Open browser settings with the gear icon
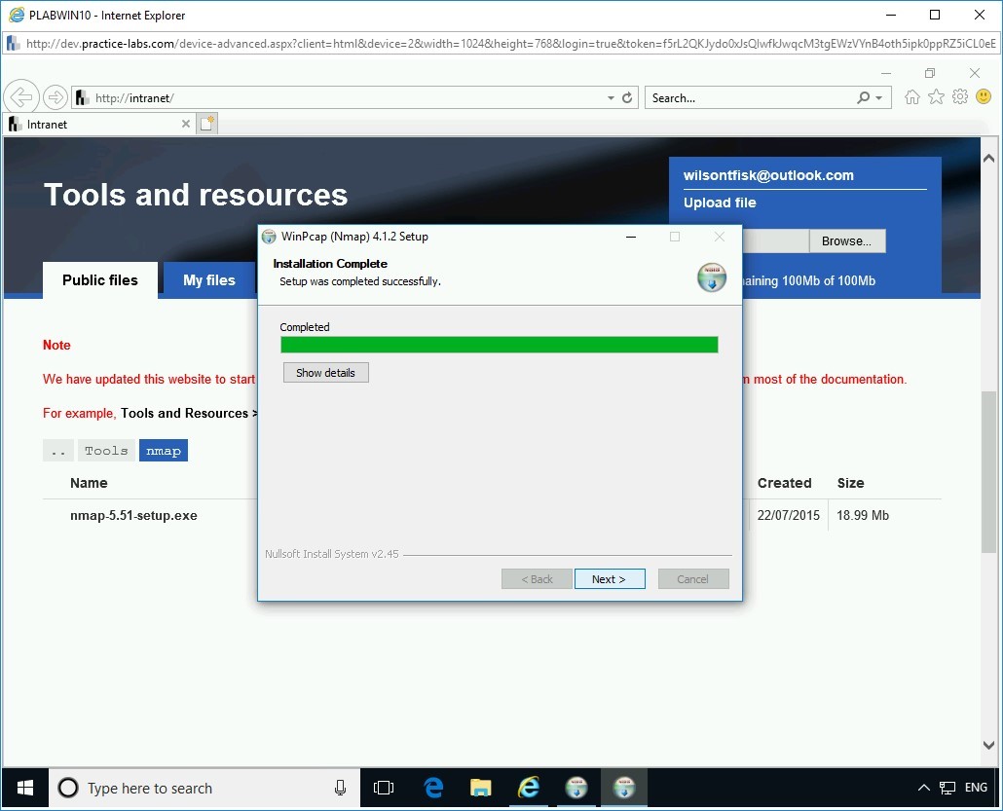1003x811 pixels. [959, 96]
